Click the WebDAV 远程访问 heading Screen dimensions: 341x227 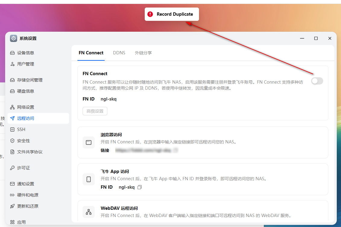coord(119,208)
